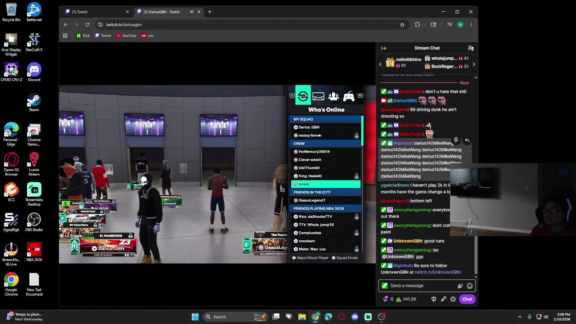Open Streamlabs Desktop shortcut
This screenshot has height=324, width=576.
[x=34, y=194]
